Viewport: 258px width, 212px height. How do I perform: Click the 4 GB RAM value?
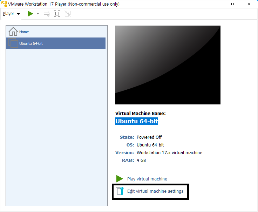(x=141, y=160)
